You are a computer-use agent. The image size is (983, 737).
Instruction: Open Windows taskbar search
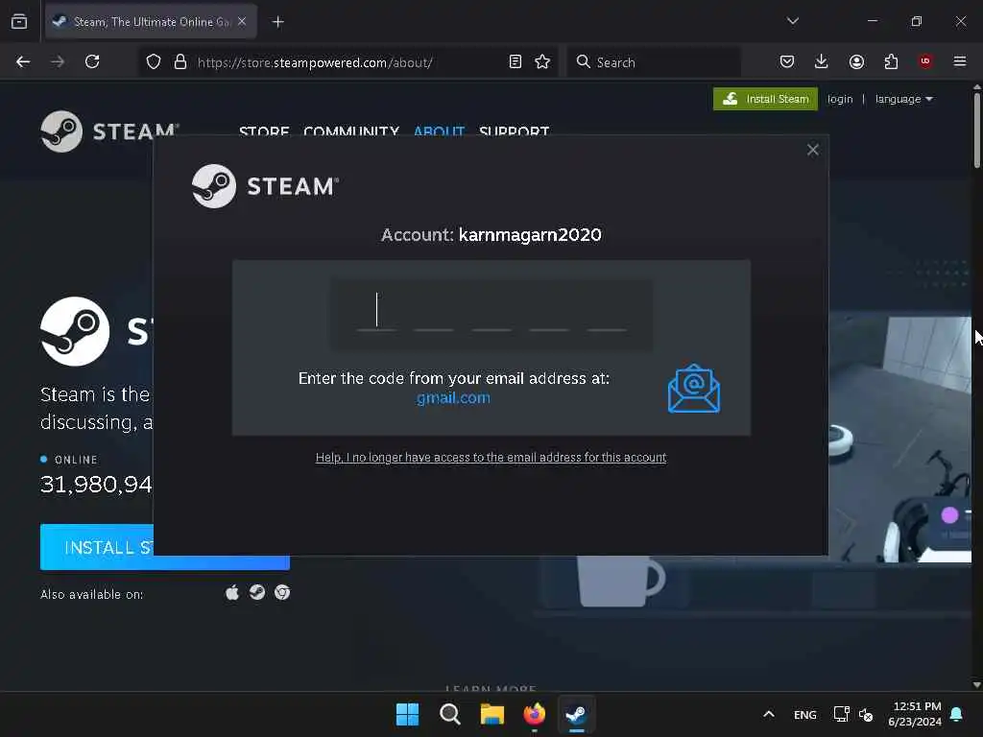[x=449, y=714]
